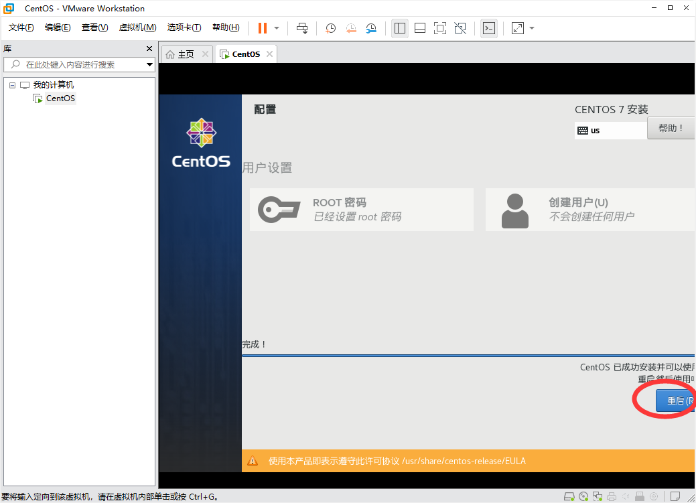The height and width of the screenshot is (503, 696).
Task: Click the CENTOS 7 安装 title text
Action: (x=611, y=110)
